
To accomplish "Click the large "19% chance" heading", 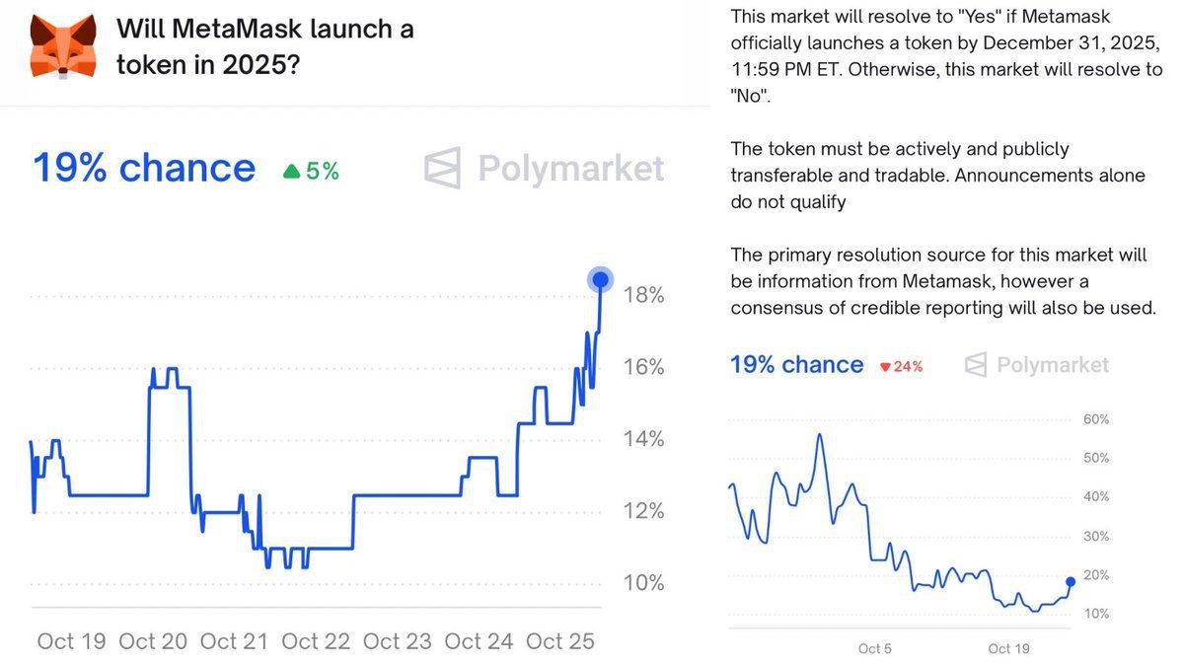I will click(144, 169).
